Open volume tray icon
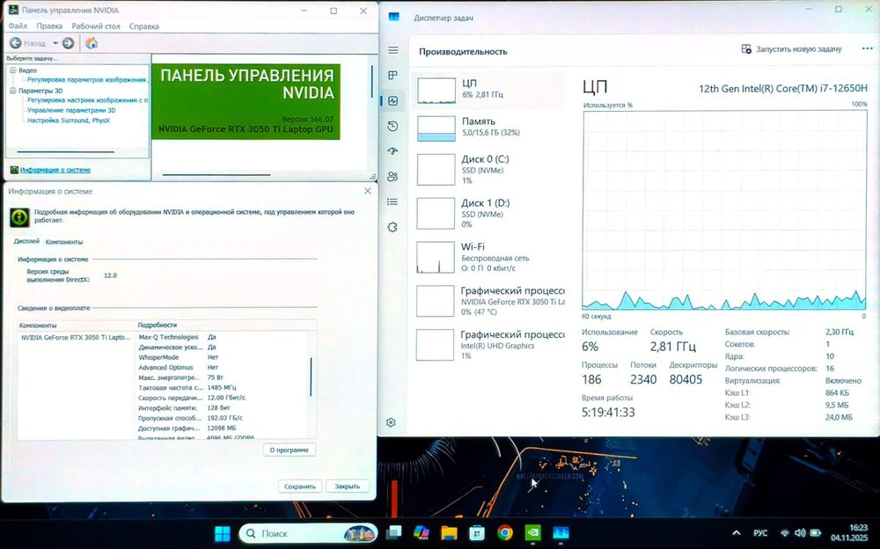The width and height of the screenshot is (880, 549). [x=800, y=532]
